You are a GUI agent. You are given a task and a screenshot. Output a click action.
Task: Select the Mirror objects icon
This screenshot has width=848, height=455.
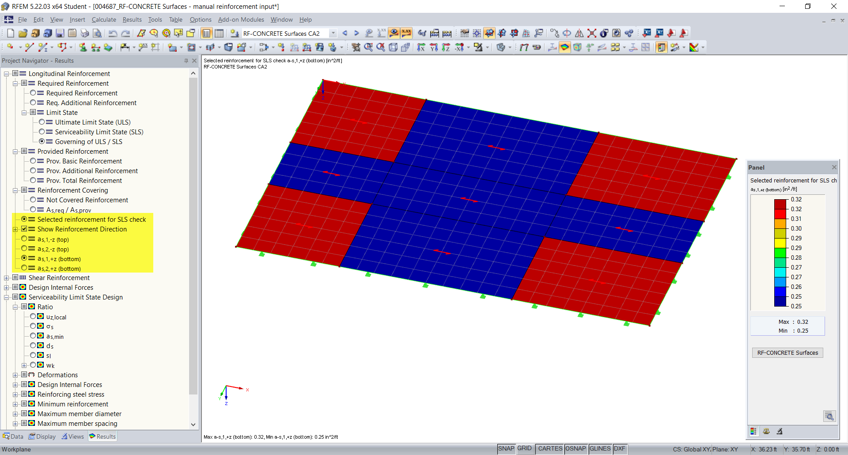point(579,33)
